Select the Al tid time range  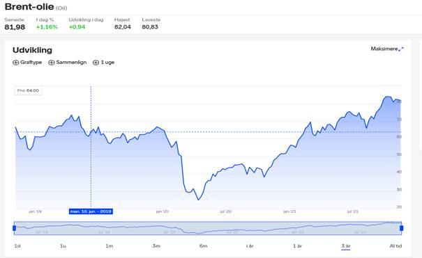coord(395,246)
